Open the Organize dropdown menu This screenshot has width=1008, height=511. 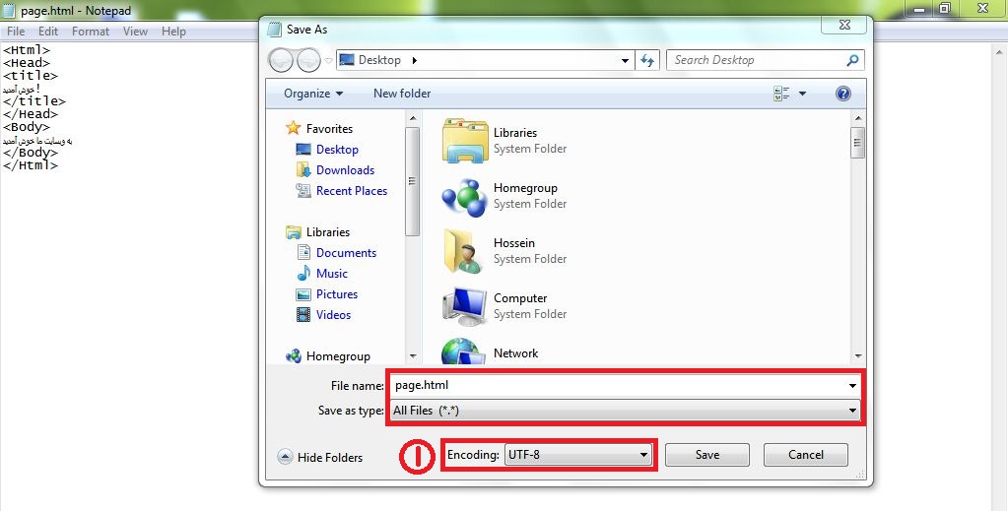click(313, 94)
